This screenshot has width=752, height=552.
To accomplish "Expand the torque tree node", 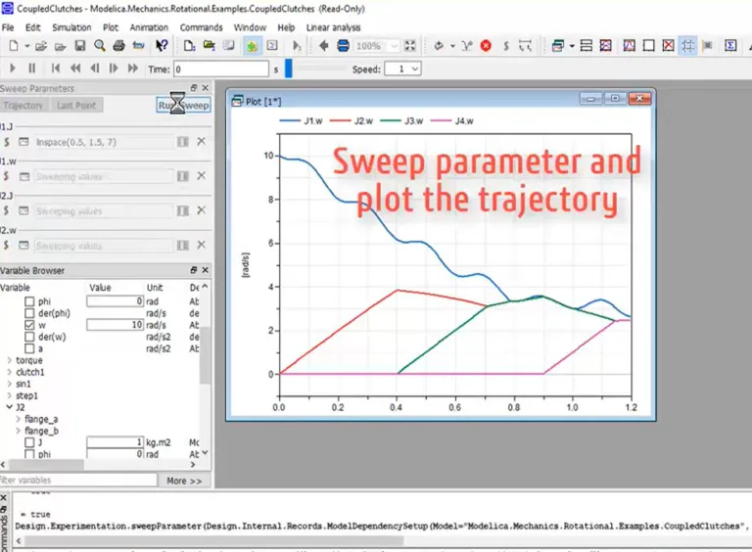I will coord(9,360).
